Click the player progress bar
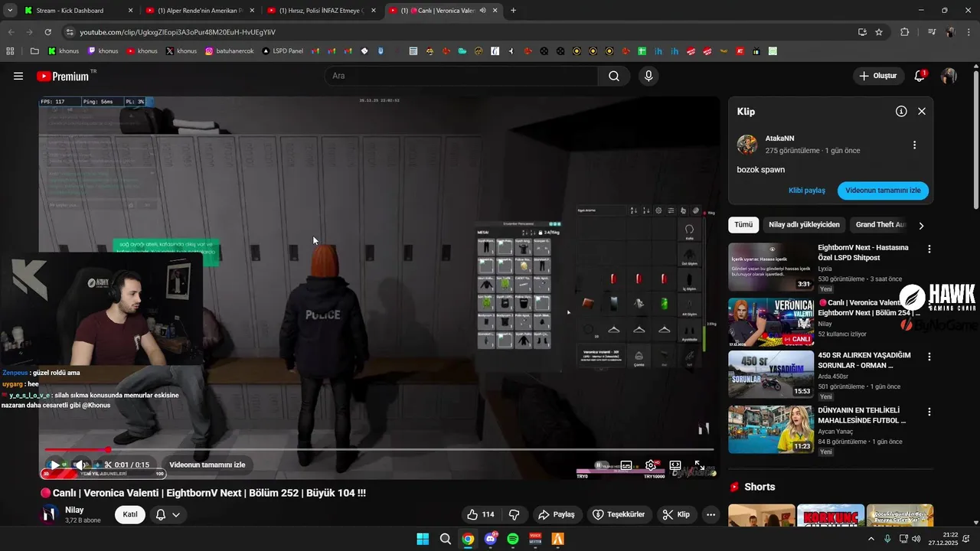The height and width of the screenshot is (551, 980). 379,449
